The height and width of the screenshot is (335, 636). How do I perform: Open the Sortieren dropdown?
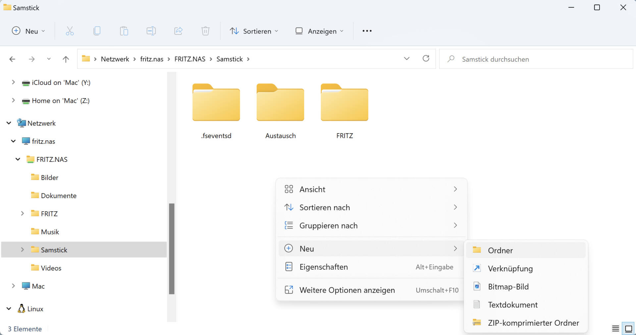point(254,31)
